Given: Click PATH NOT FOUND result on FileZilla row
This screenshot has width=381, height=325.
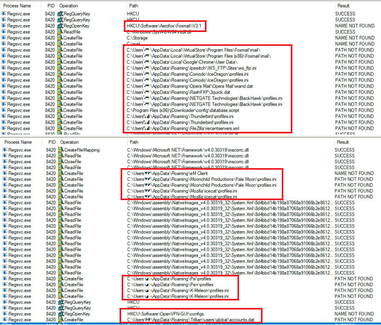Looking at the screenshot, I should pyautogui.click(x=354, y=129).
